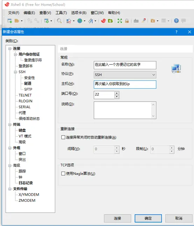Check the 使用Nagle算法 option

pyautogui.click(x=63, y=173)
